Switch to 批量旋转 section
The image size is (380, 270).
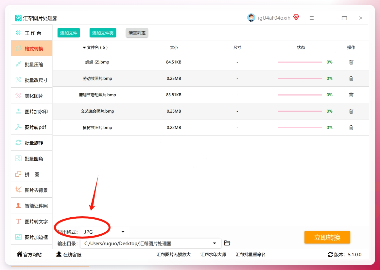click(x=32, y=143)
